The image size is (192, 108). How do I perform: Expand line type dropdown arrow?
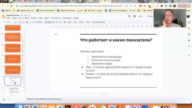pyautogui.click(x=62, y=22)
